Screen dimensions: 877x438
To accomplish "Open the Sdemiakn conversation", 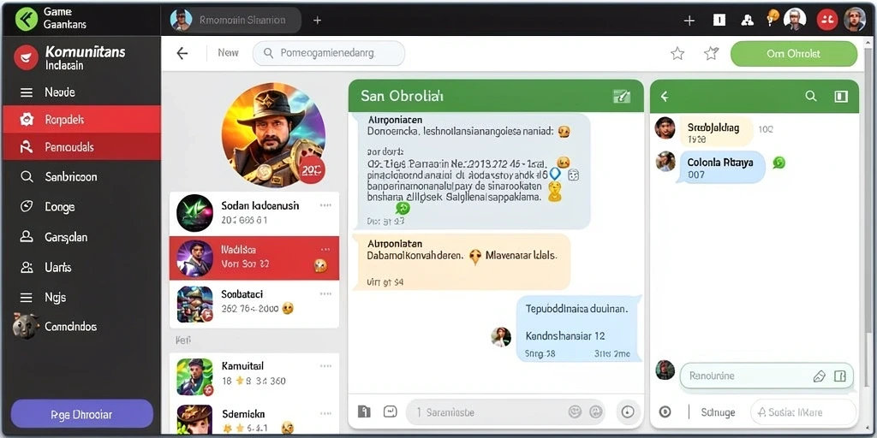I will 254,418.
